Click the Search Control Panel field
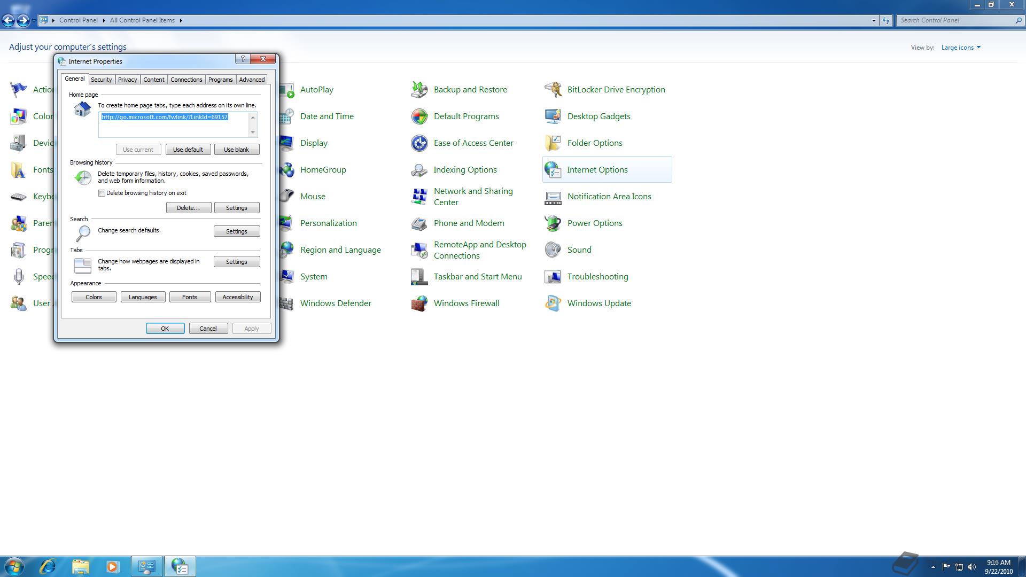This screenshot has height=577, width=1026. coord(955,20)
